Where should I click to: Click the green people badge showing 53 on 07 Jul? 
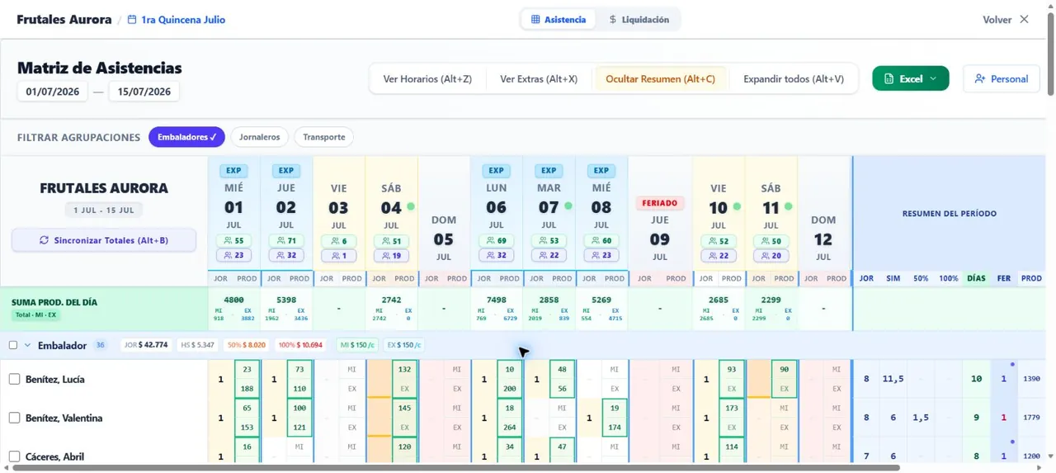[x=549, y=241]
